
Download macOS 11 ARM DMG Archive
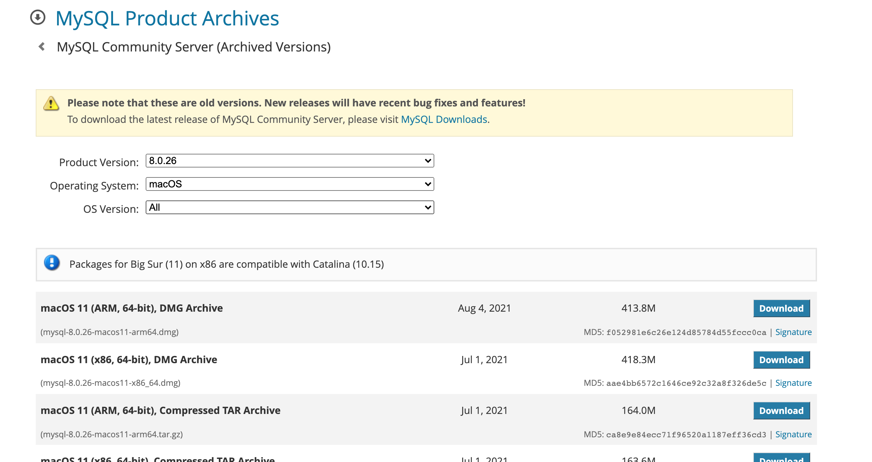pos(781,308)
